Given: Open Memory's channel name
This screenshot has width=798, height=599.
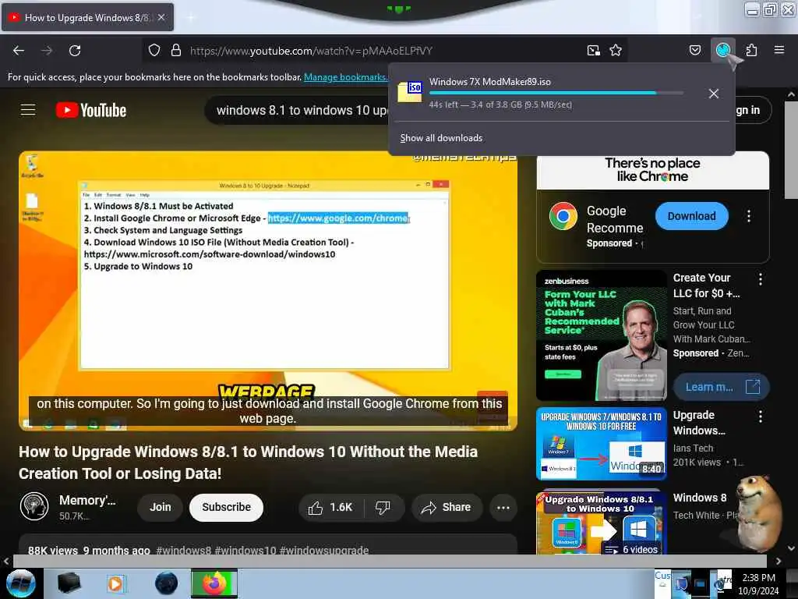Looking at the screenshot, I should coord(87,500).
